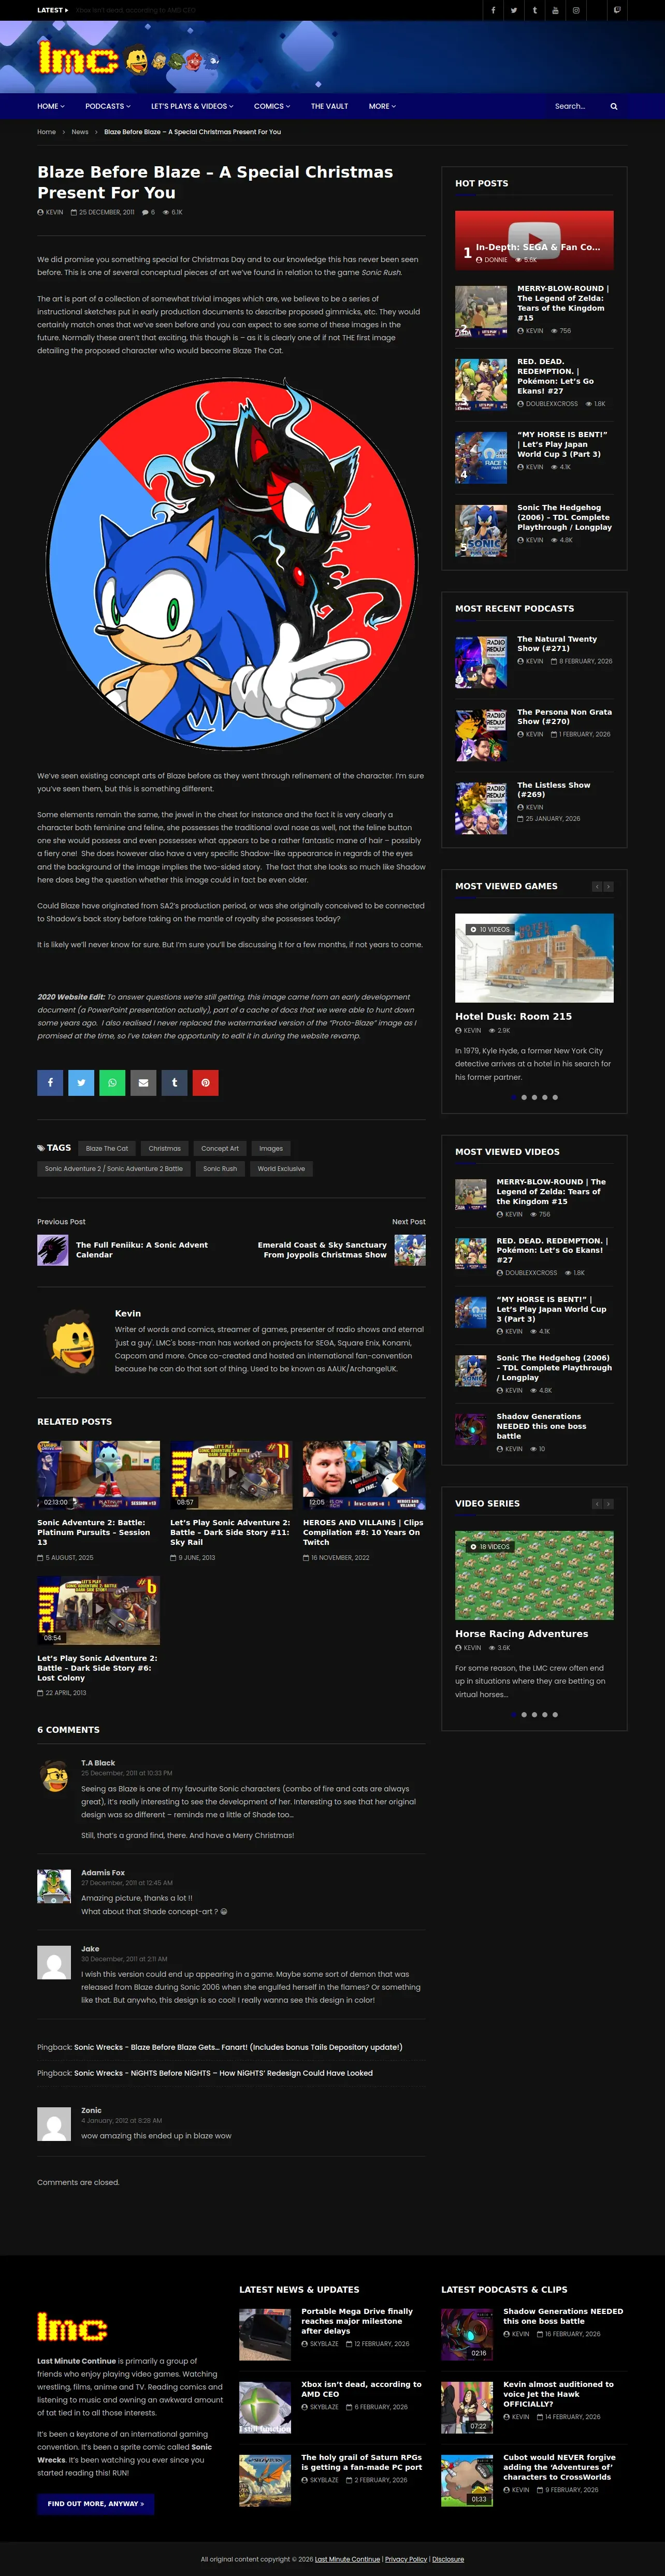This screenshot has width=665, height=2576.
Task: Pin the article on Pinterest
Action: pos(205,1082)
